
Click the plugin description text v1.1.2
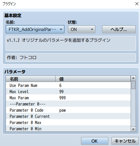[59, 40]
